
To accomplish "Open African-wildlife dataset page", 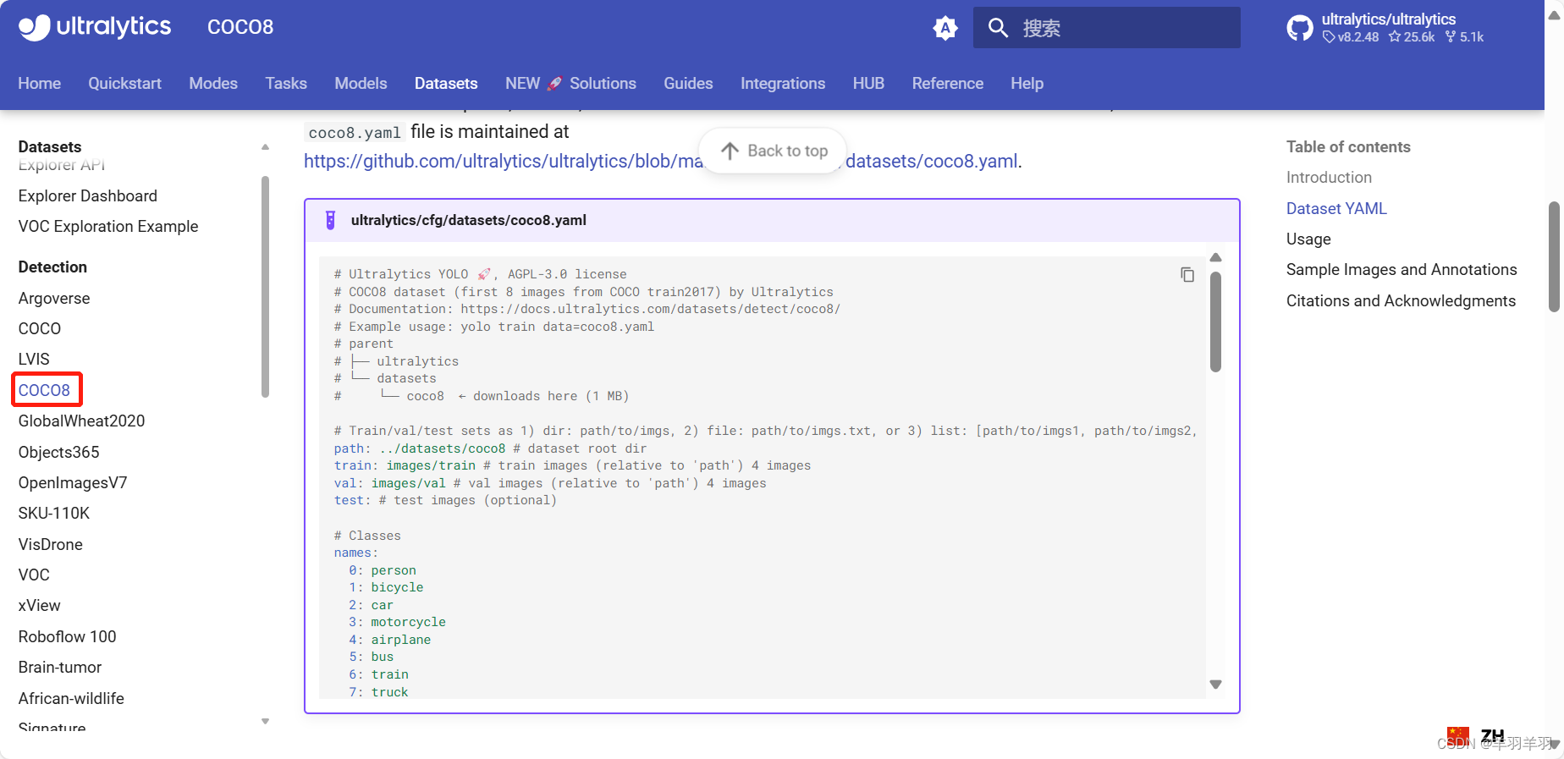I will coord(71,699).
